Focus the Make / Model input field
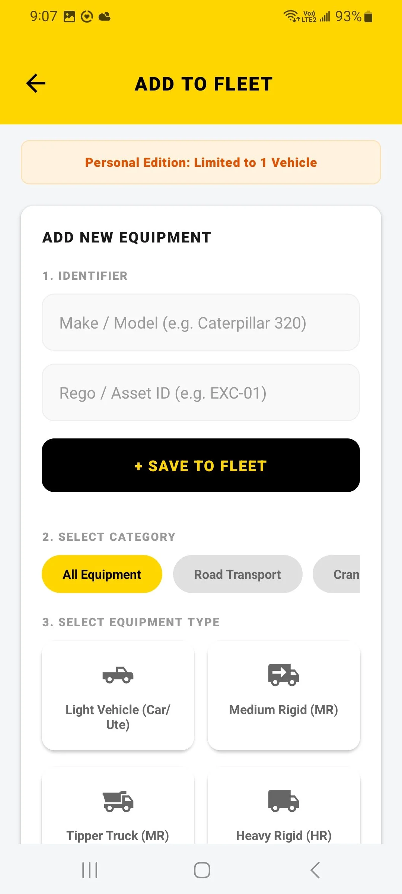Viewport: 402px width, 894px height. point(201,323)
